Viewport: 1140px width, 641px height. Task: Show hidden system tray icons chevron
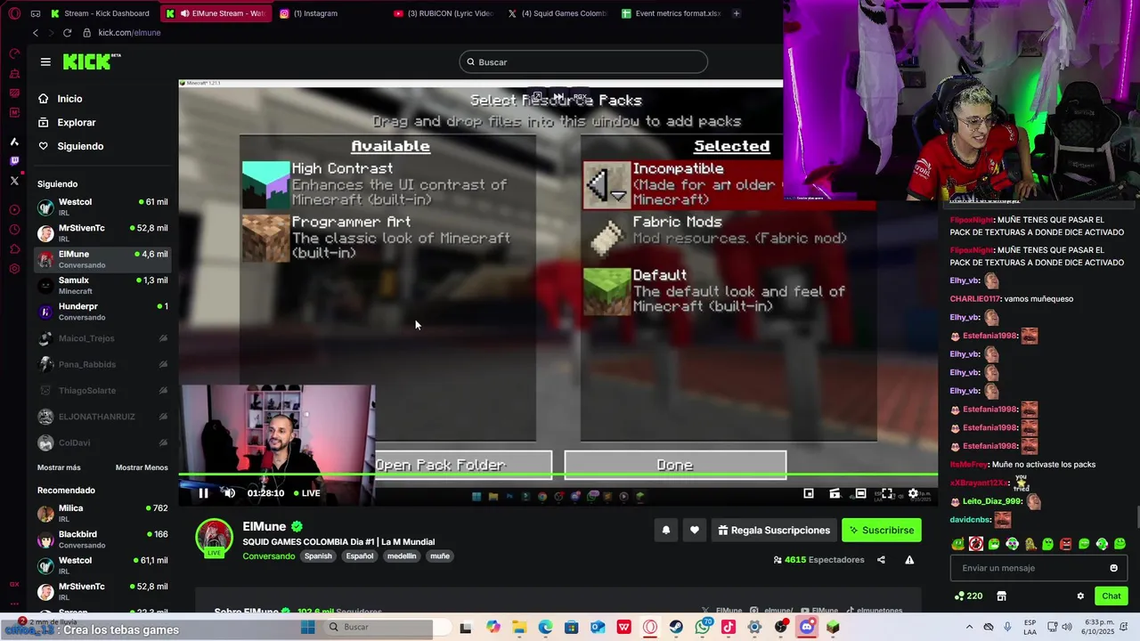(x=969, y=627)
